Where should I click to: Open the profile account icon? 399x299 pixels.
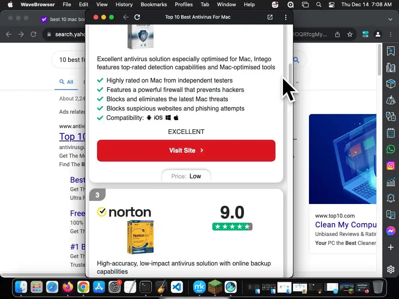378,34
